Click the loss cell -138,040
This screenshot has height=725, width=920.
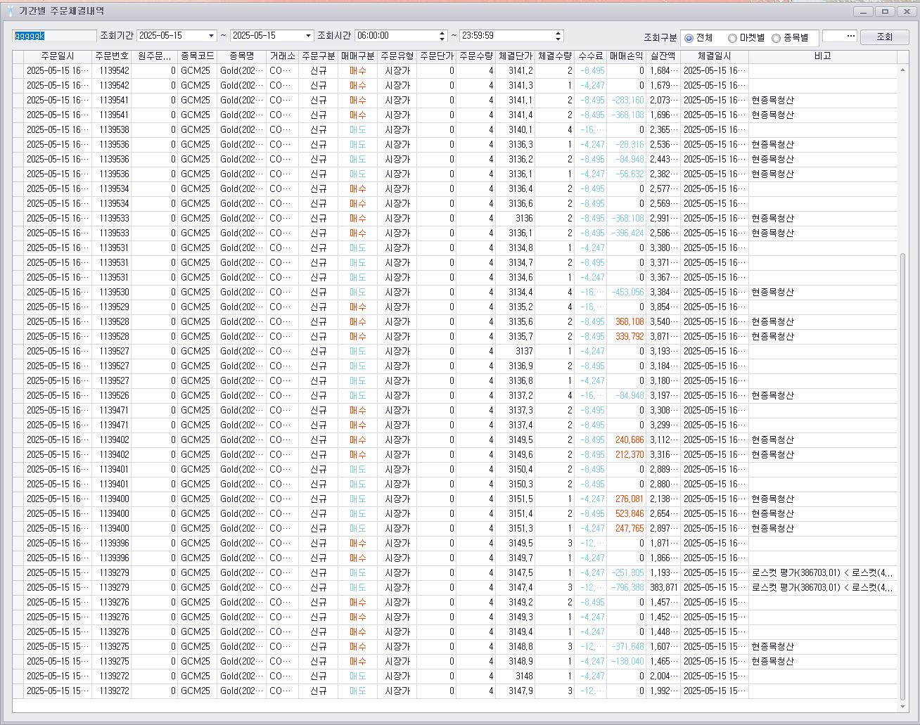click(x=627, y=661)
